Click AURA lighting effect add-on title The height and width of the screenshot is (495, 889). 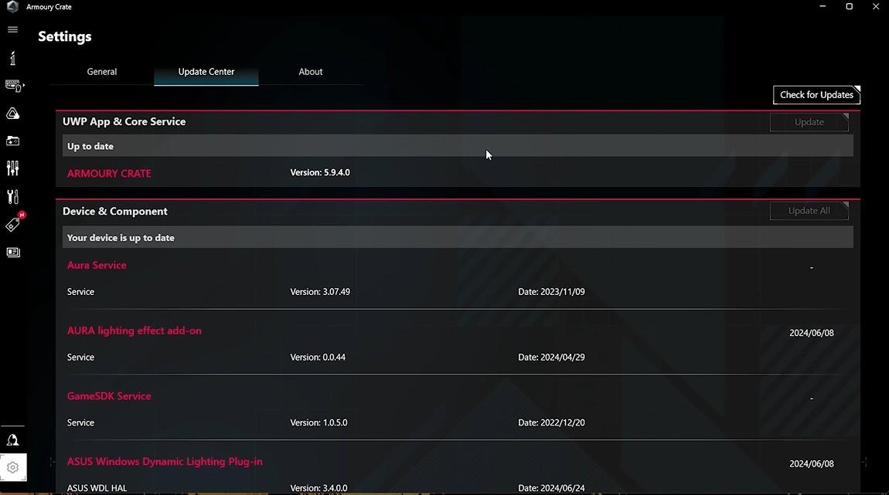[x=135, y=331]
